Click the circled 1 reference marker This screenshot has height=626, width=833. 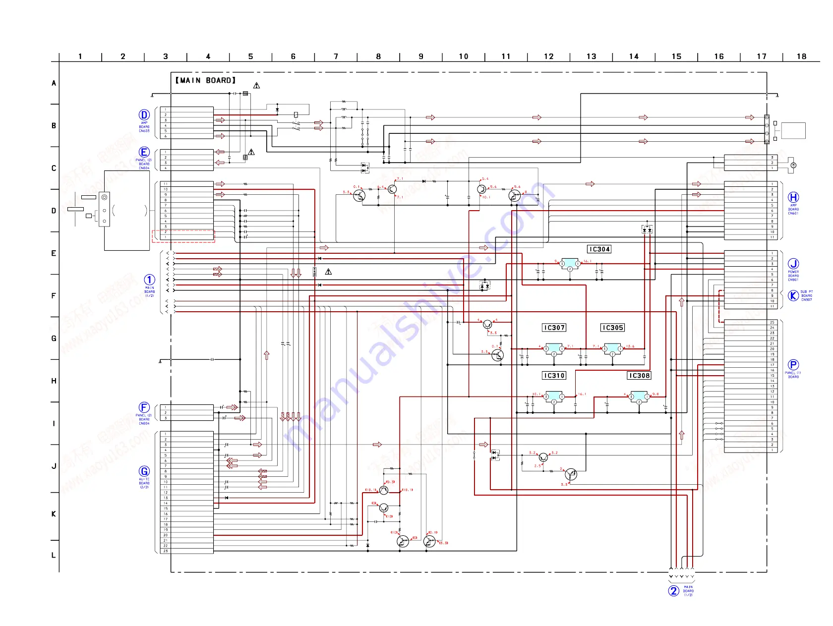[x=149, y=280]
